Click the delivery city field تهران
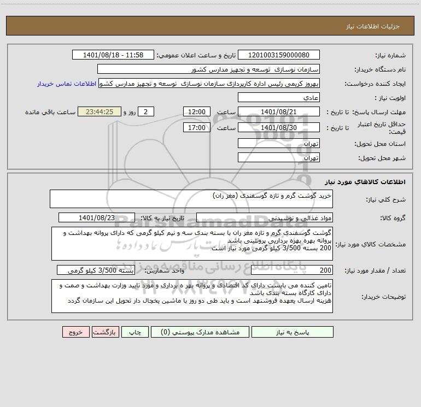 pos(279,157)
